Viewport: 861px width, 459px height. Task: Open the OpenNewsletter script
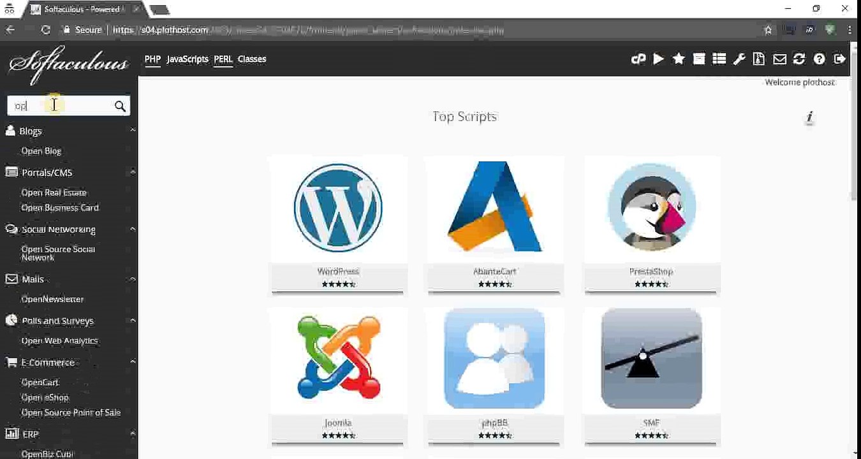(x=52, y=299)
